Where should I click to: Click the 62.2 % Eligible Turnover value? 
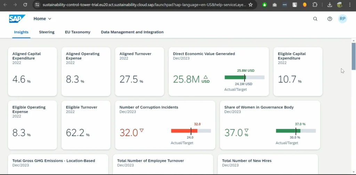coord(78,133)
